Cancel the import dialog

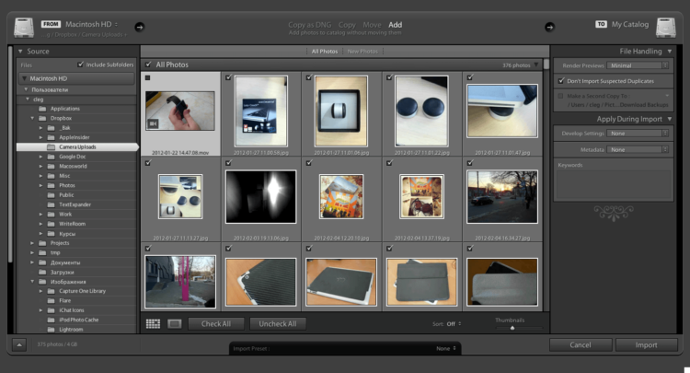tap(581, 344)
